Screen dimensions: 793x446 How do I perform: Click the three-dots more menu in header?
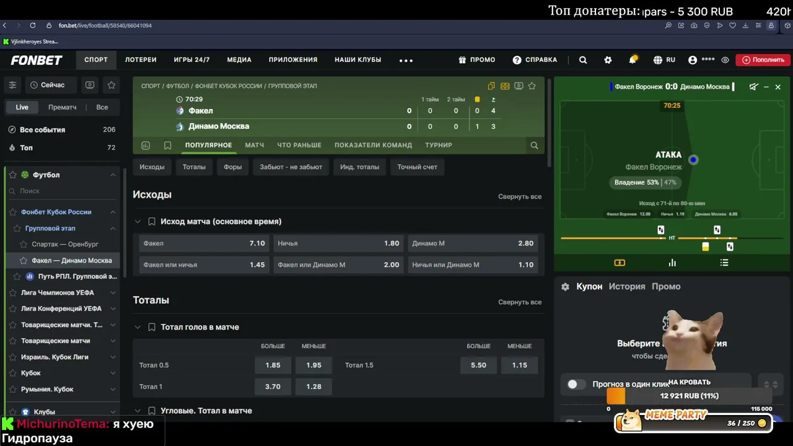[406, 60]
